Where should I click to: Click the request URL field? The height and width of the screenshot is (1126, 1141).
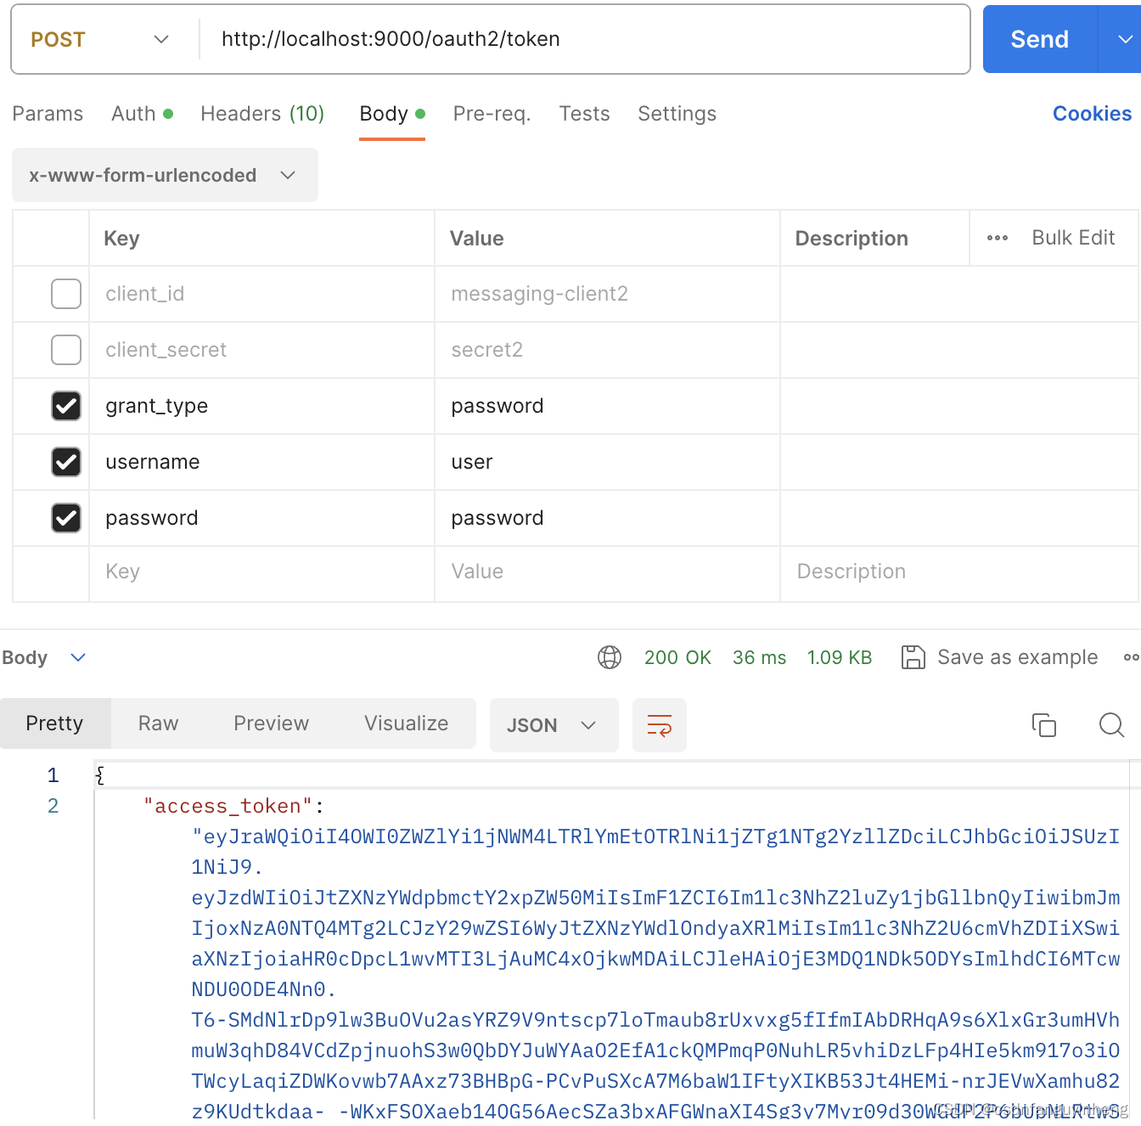point(584,39)
